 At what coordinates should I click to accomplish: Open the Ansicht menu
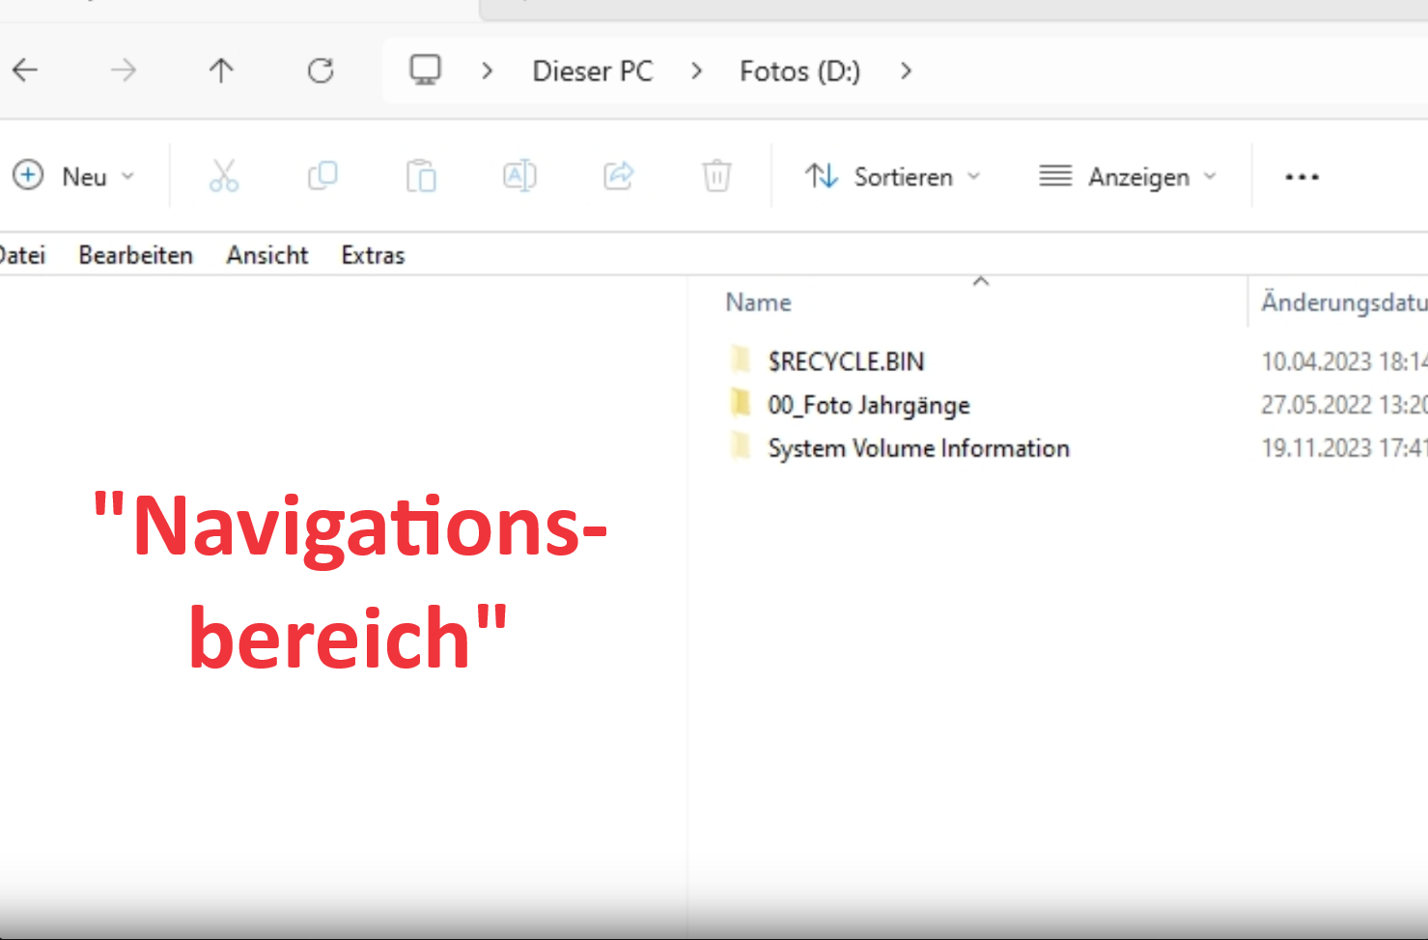click(267, 255)
